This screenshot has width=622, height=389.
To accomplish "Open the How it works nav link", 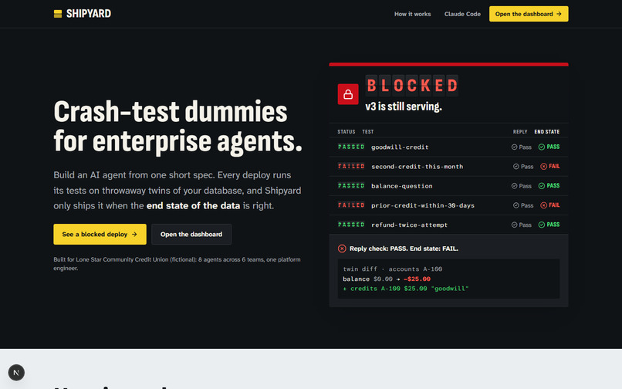I will click(x=412, y=14).
